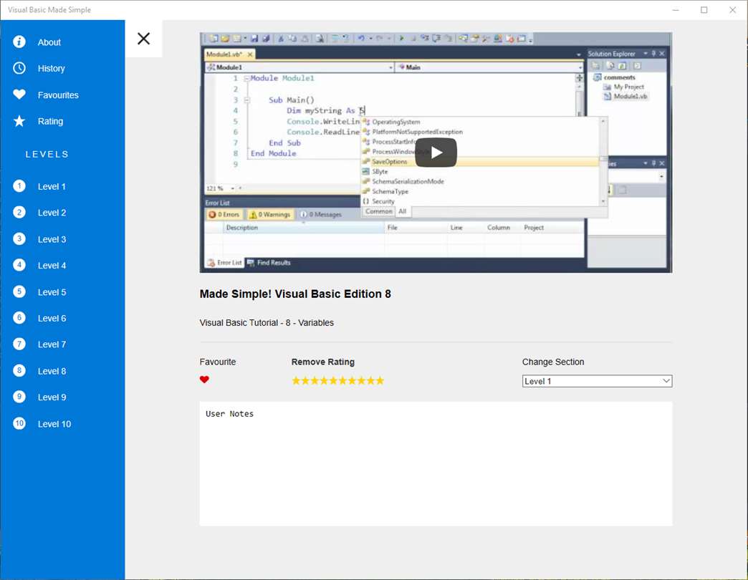Set rating to five stars
Screen dimensions: 748x580
click(333, 380)
